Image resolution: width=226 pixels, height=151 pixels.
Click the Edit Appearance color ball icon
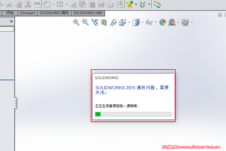(163, 22)
